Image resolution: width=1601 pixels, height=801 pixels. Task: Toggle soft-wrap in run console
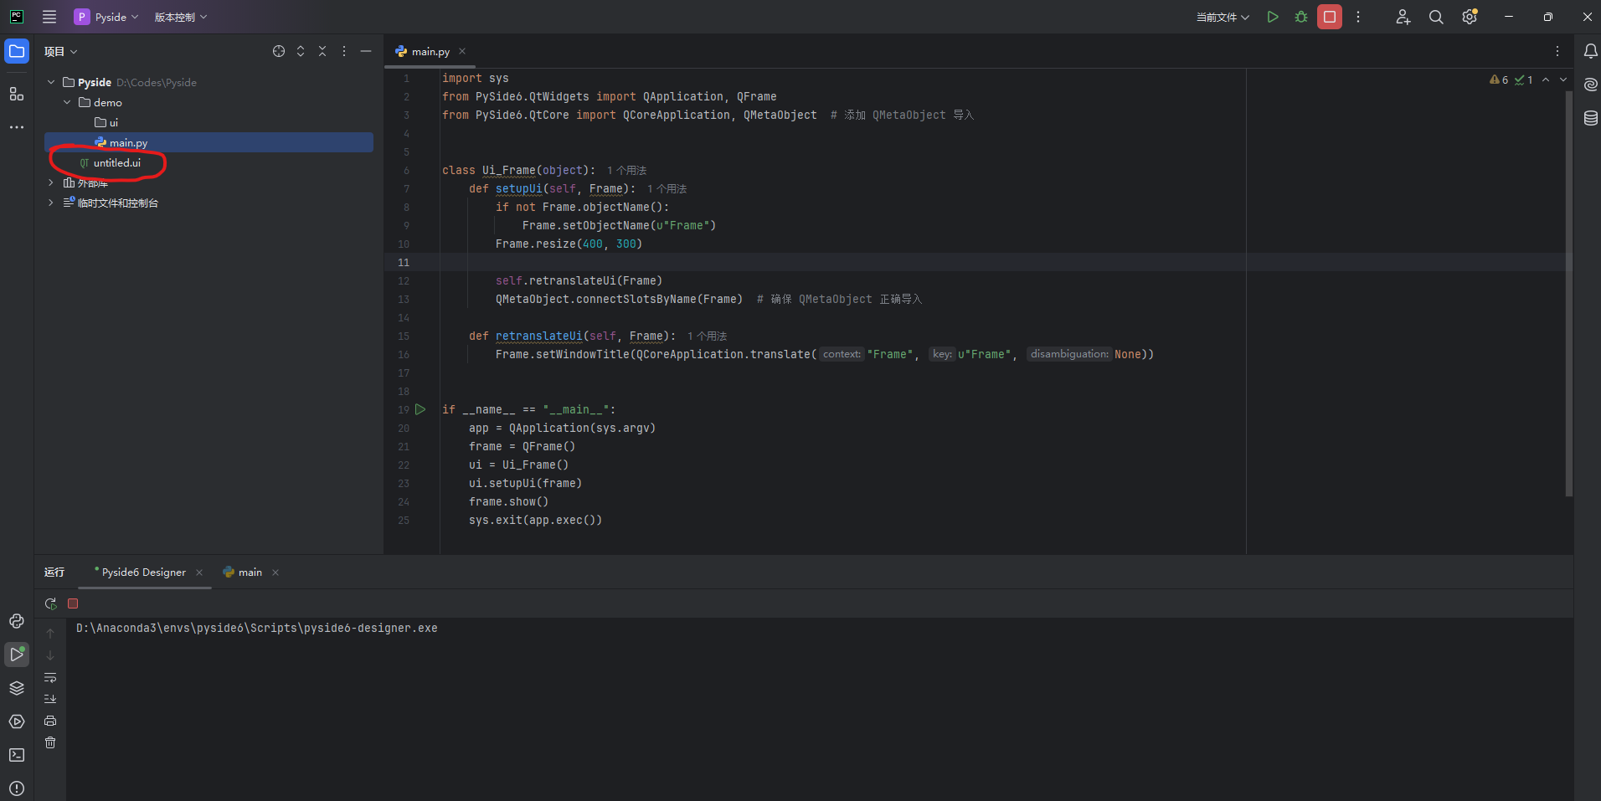coord(50,677)
